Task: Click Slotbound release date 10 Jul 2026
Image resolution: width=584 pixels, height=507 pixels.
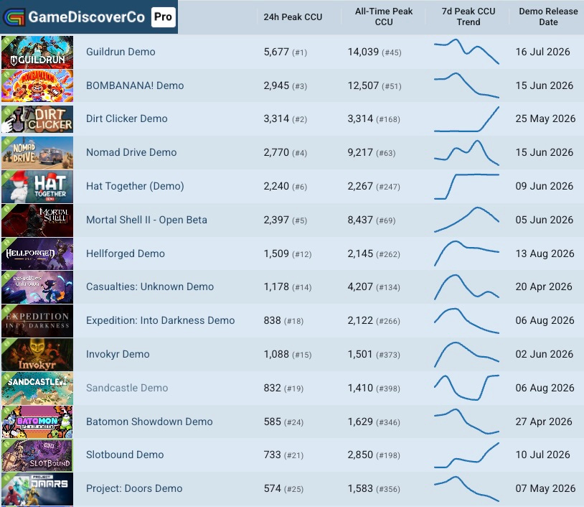Action: click(x=542, y=455)
